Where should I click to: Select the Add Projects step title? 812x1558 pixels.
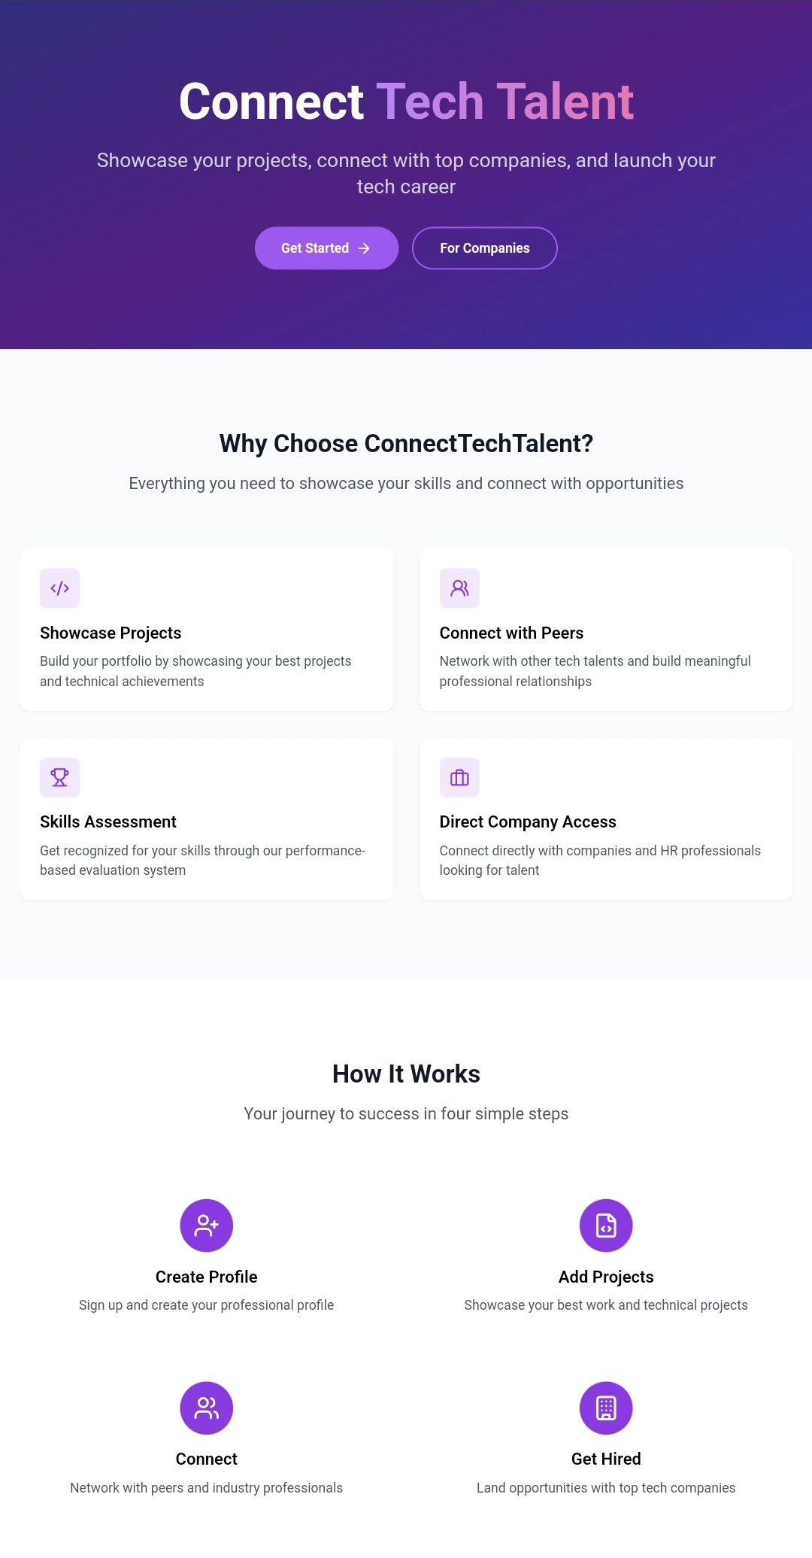tap(606, 1277)
